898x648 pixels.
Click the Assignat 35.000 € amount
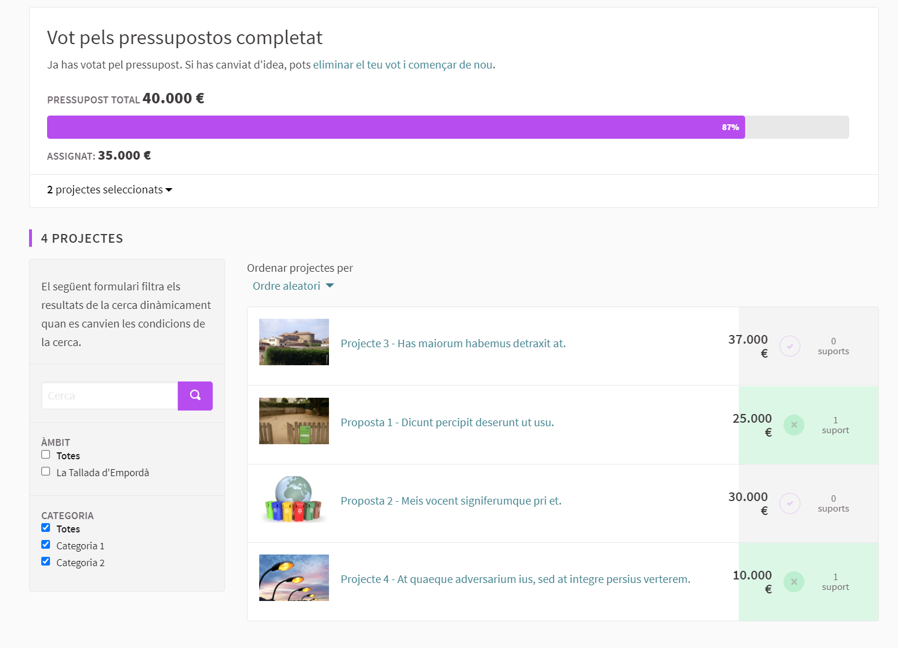124,156
